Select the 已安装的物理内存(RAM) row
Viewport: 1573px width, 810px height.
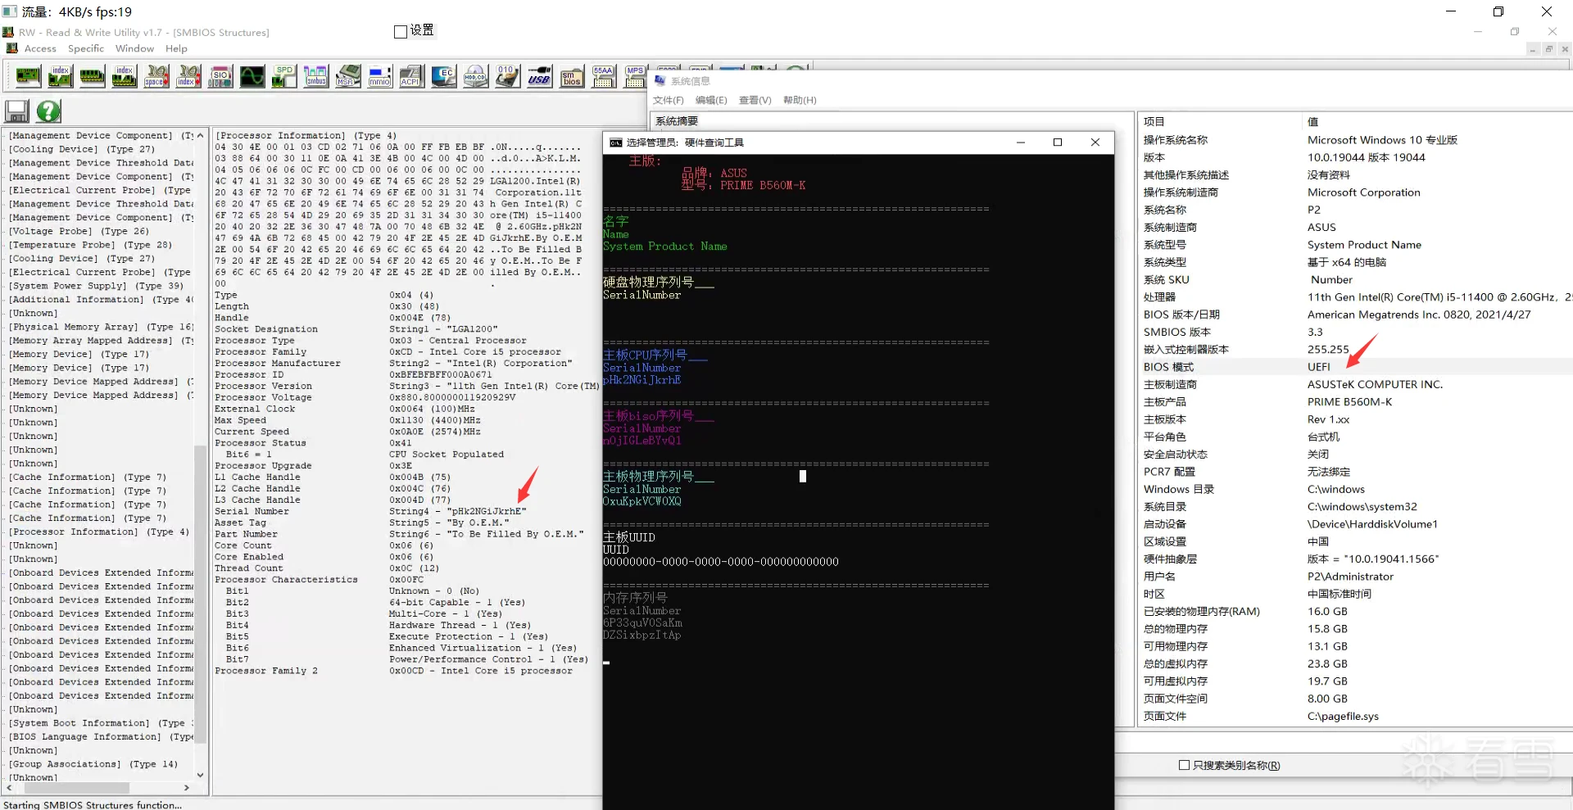pos(1356,612)
